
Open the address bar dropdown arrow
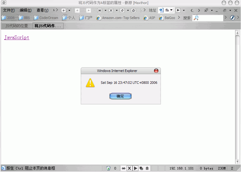click(x=171, y=10)
